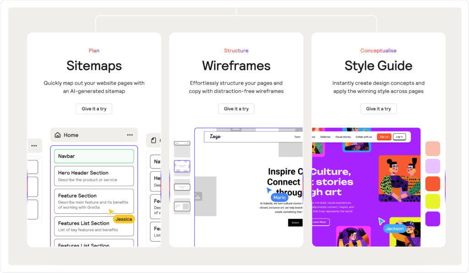Open the Home page three-dot menu
Viewport: 469px width, 273px height.
click(130, 135)
